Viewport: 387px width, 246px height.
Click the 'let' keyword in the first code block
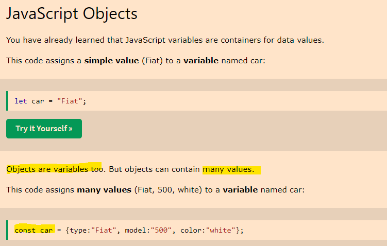21,101
